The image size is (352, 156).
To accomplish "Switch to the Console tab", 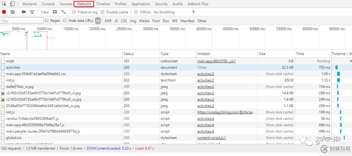I will point(48,4).
